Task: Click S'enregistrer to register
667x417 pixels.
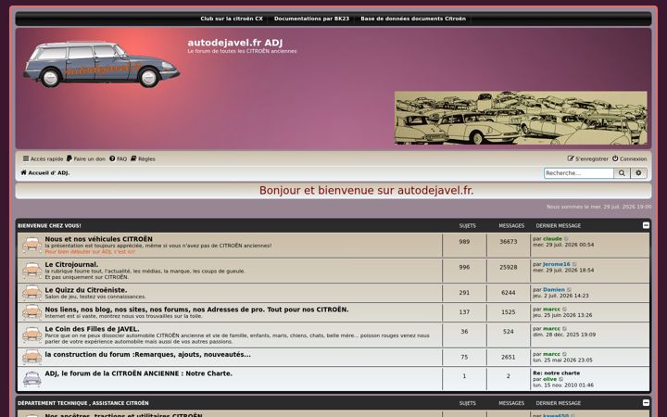Action: 588,158
